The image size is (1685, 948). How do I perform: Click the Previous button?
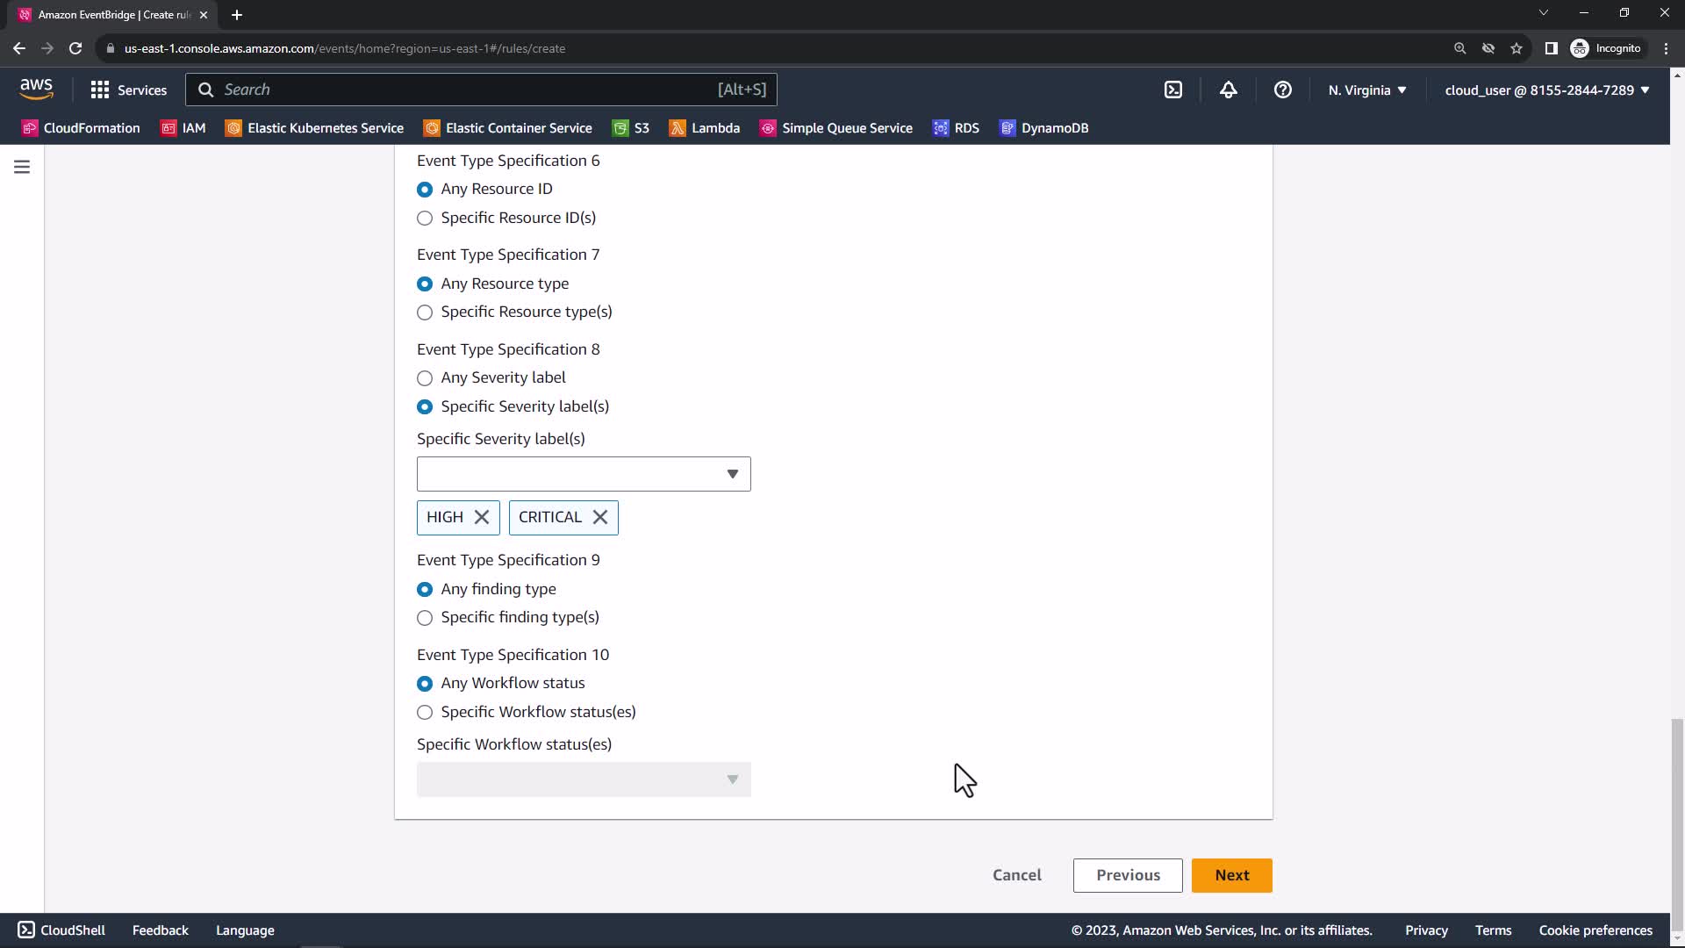[x=1128, y=875]
